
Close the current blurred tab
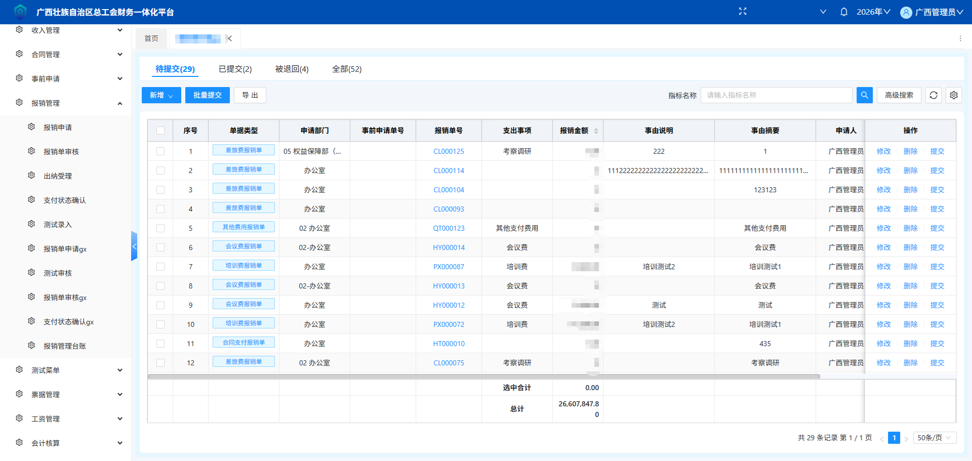pos(229,38)
